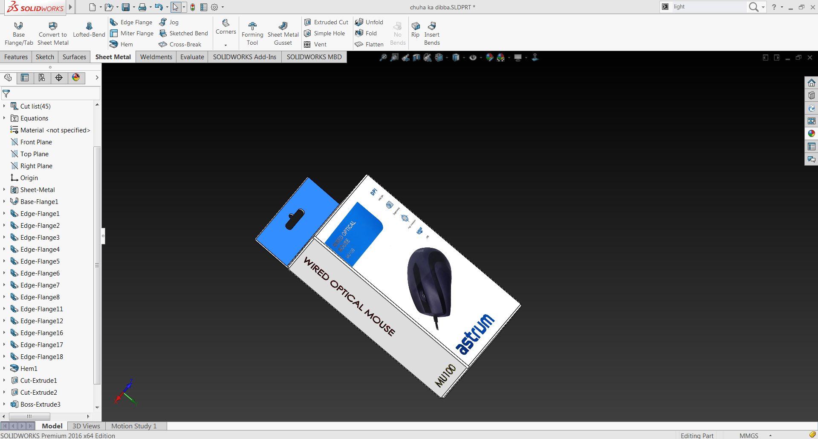Screen dimensions: 818x439
Task: Click the Hem tool
Action: (x=121, y=44)
